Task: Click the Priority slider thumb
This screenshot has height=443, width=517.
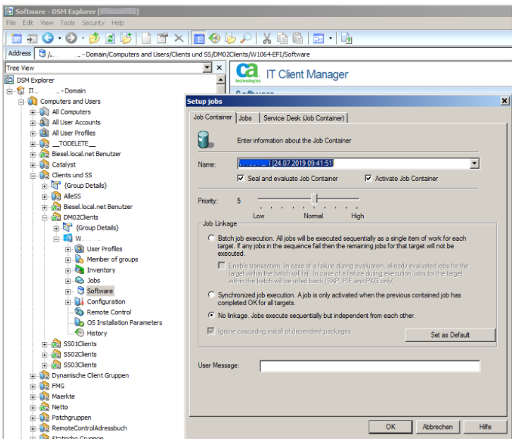Action: [x=314, y=199]
